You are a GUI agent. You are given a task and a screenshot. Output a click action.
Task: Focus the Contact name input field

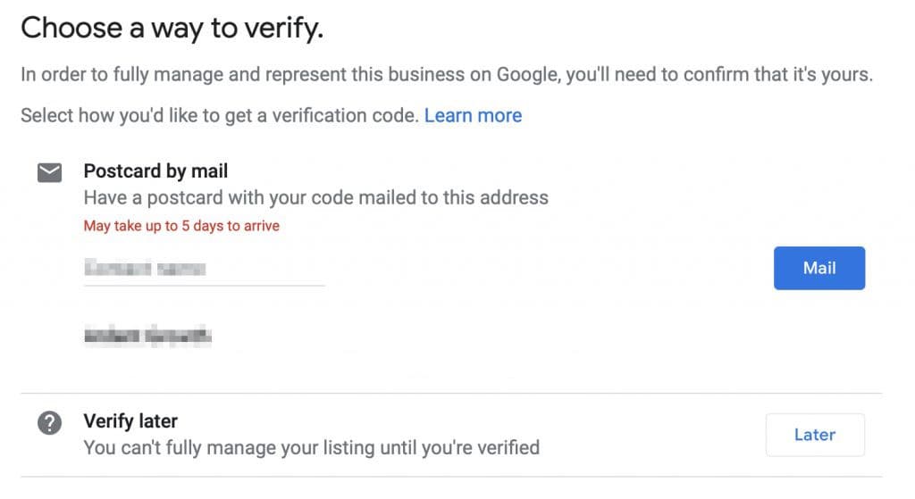tap(204, 268)
